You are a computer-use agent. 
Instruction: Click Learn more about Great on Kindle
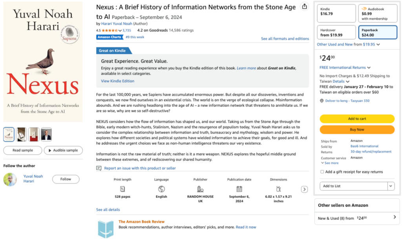(246, 68)
